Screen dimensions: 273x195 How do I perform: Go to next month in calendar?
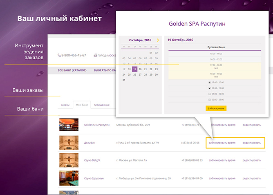(158, 40)
